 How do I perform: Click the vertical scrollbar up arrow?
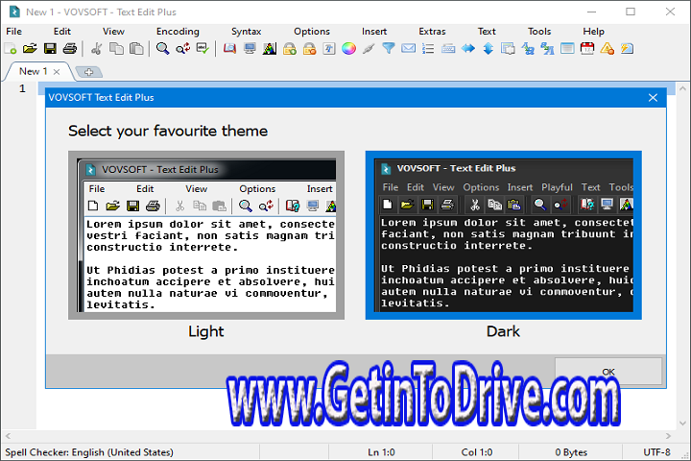683,88
